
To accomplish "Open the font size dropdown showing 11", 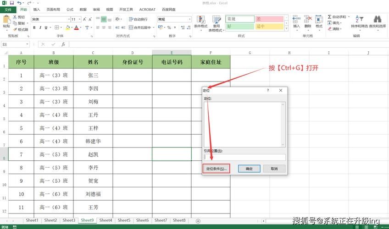I will [x=80, y=19].
